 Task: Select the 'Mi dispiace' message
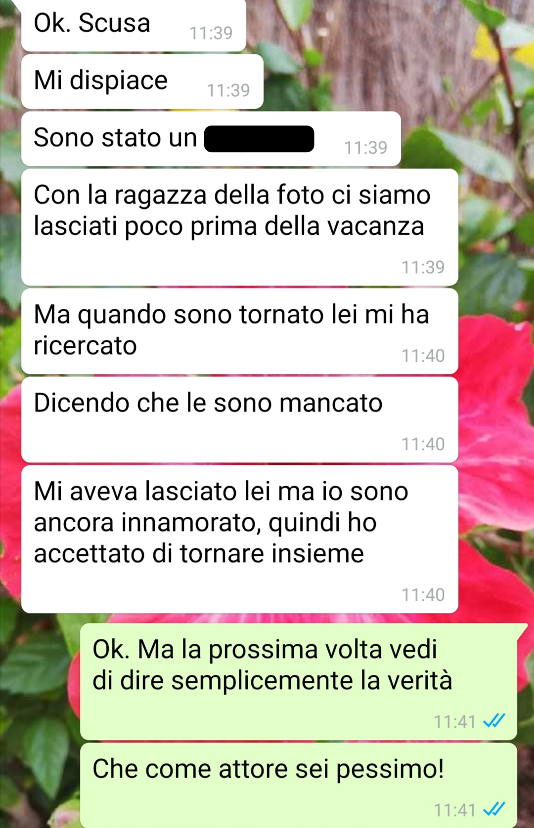[142, 82]
